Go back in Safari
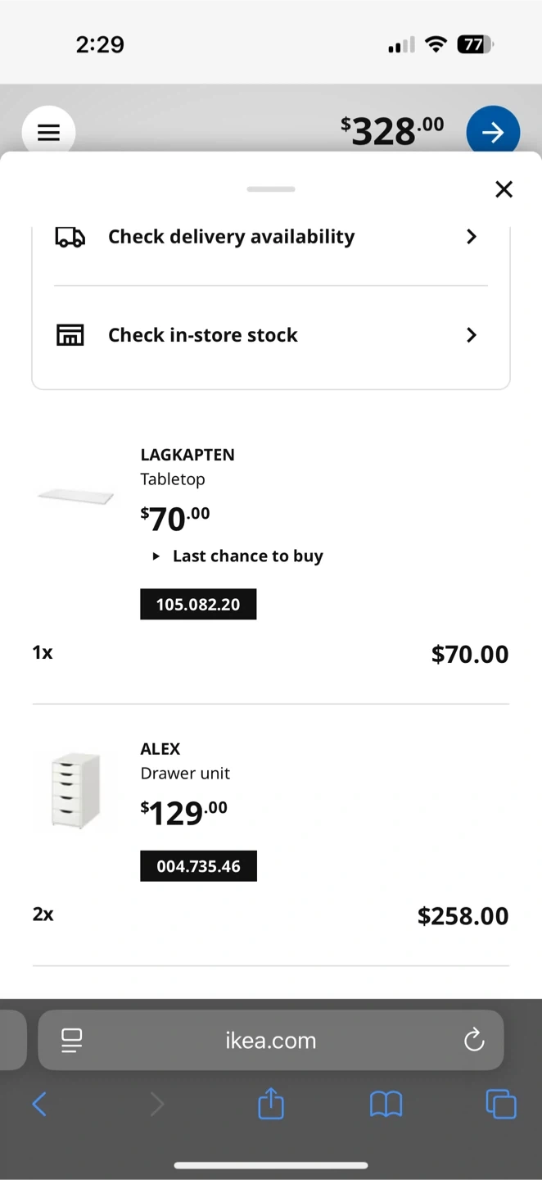The image size is (542, 1180). tap(39, 1105)
